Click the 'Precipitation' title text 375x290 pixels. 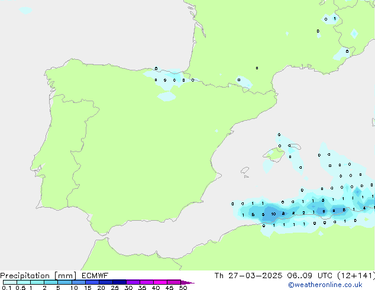coord(25,276)
